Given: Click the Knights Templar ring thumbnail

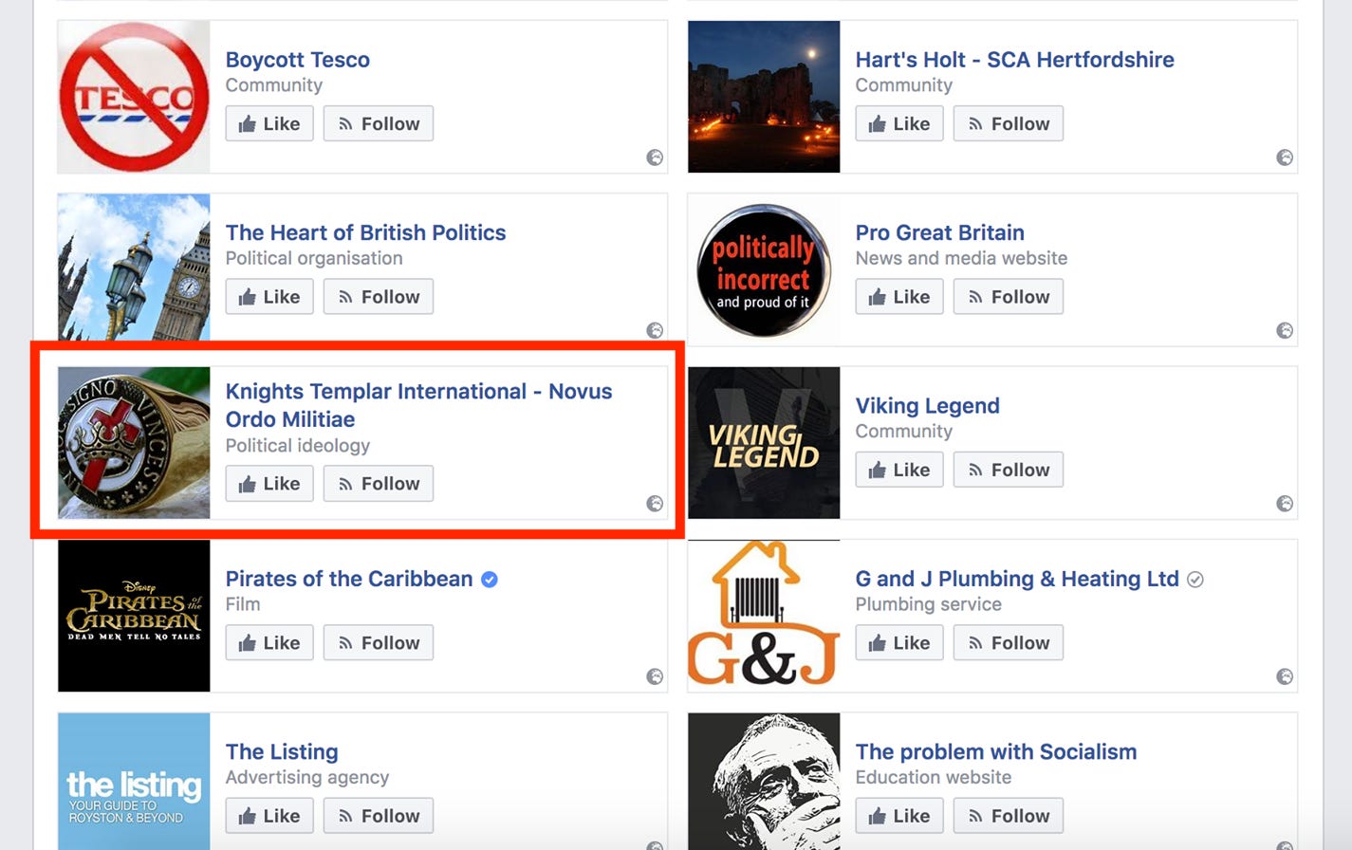Looking at the screenshot, I should [134, 443].
